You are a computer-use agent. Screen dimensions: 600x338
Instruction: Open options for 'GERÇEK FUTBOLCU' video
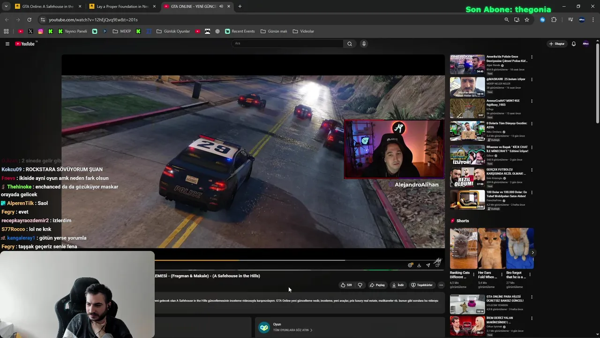pyautogui.click(x=532, y=170)
